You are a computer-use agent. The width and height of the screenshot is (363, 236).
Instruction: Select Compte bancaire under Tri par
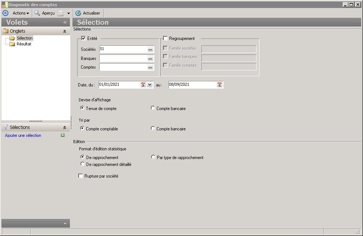tap(153, 128)
